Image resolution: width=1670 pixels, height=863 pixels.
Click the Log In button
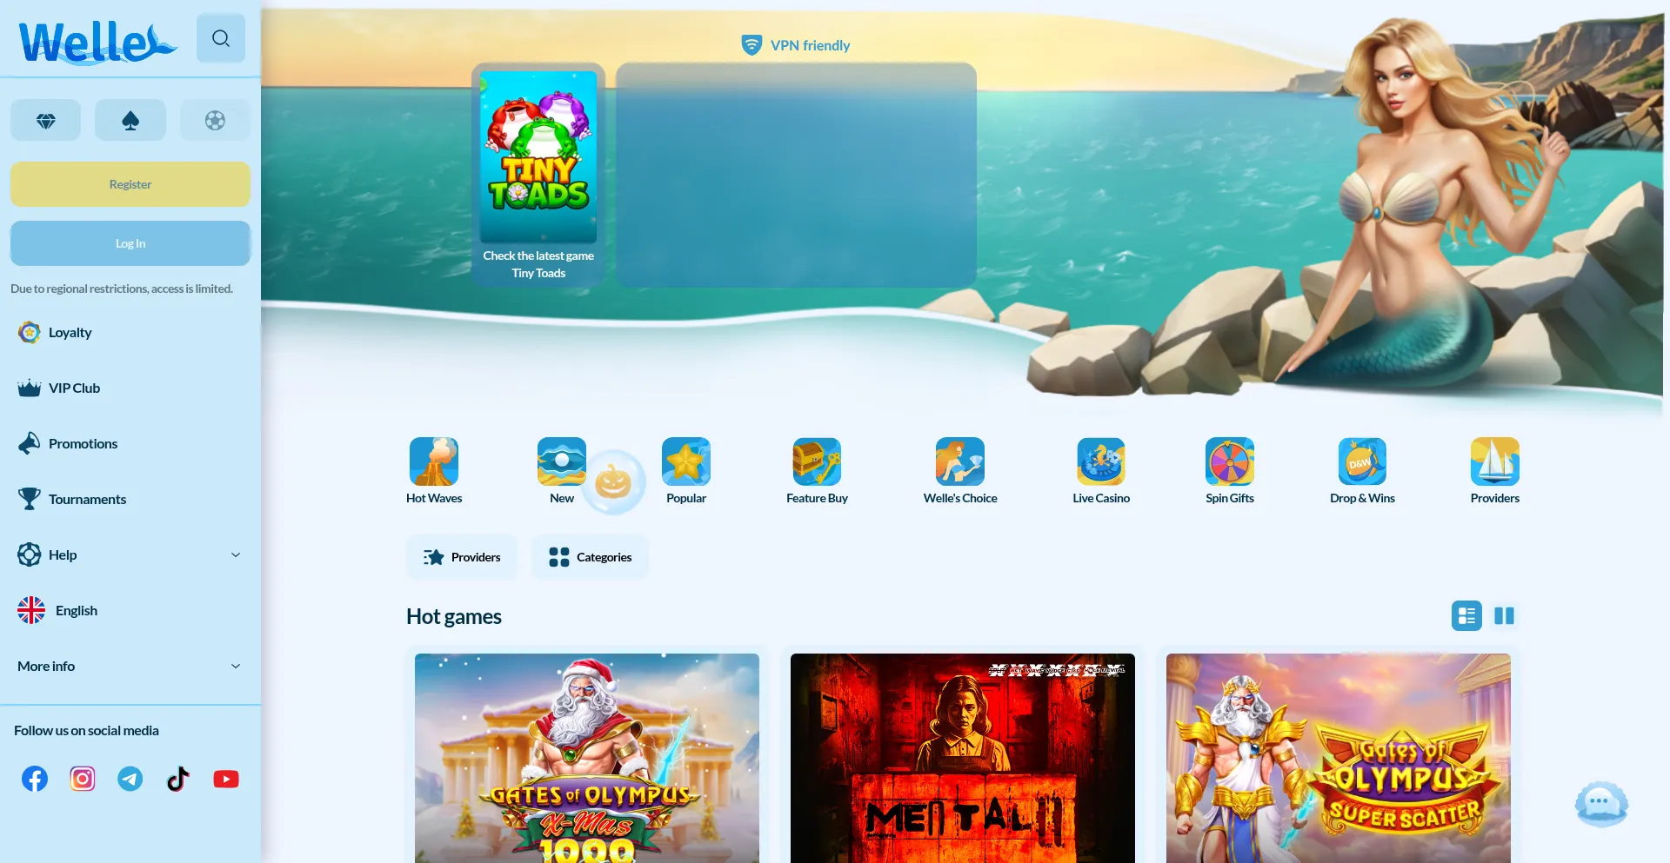[130, 243]
